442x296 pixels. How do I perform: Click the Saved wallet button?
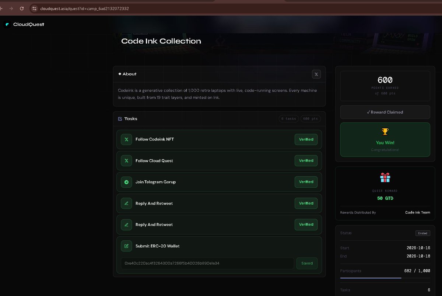click(307, 263)
